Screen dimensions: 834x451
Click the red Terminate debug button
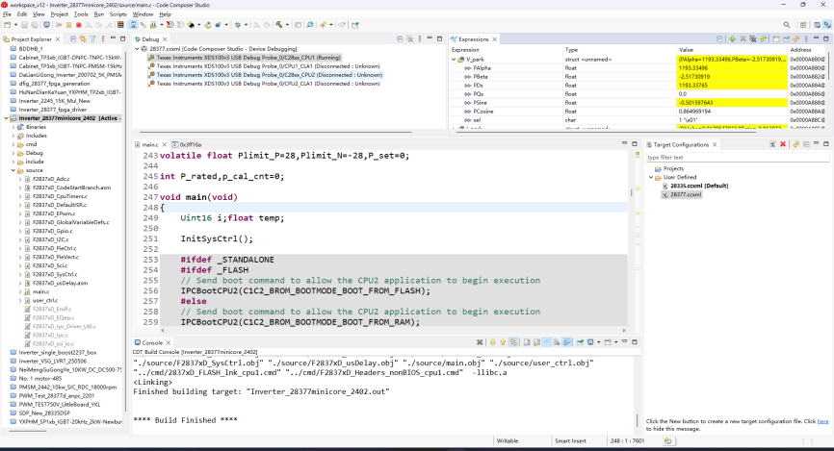(x=79, y=25)
